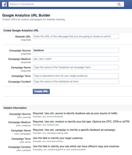Click the Create Google Analytics URL section header
This screenshot has width=132, height=155.
[x=21, y=30]
